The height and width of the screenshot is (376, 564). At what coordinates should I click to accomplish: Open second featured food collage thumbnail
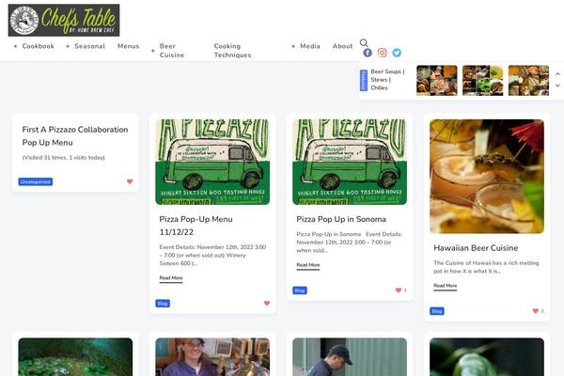click(483, 81)
